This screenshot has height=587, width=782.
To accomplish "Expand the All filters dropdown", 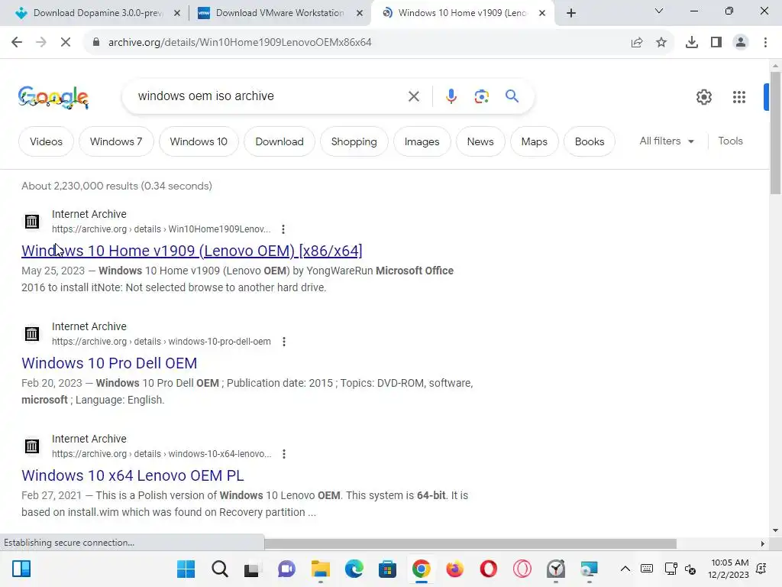I will (x=667, y=141).
